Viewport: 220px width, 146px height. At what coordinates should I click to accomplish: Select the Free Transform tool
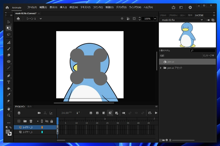click(x=9, y=28)
